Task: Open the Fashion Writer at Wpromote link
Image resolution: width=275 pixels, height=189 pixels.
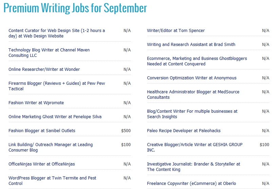Action: click(x=36, y=103)
